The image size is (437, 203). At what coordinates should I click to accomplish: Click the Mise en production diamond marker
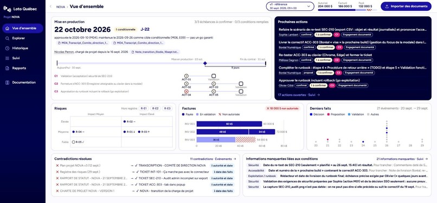(x=205, y=63)
